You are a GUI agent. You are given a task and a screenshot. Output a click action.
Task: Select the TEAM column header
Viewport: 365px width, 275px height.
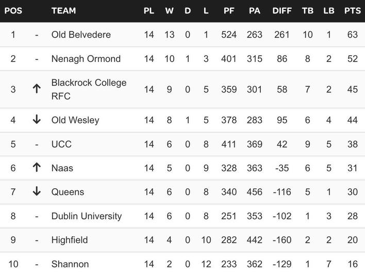pos(64,11)
